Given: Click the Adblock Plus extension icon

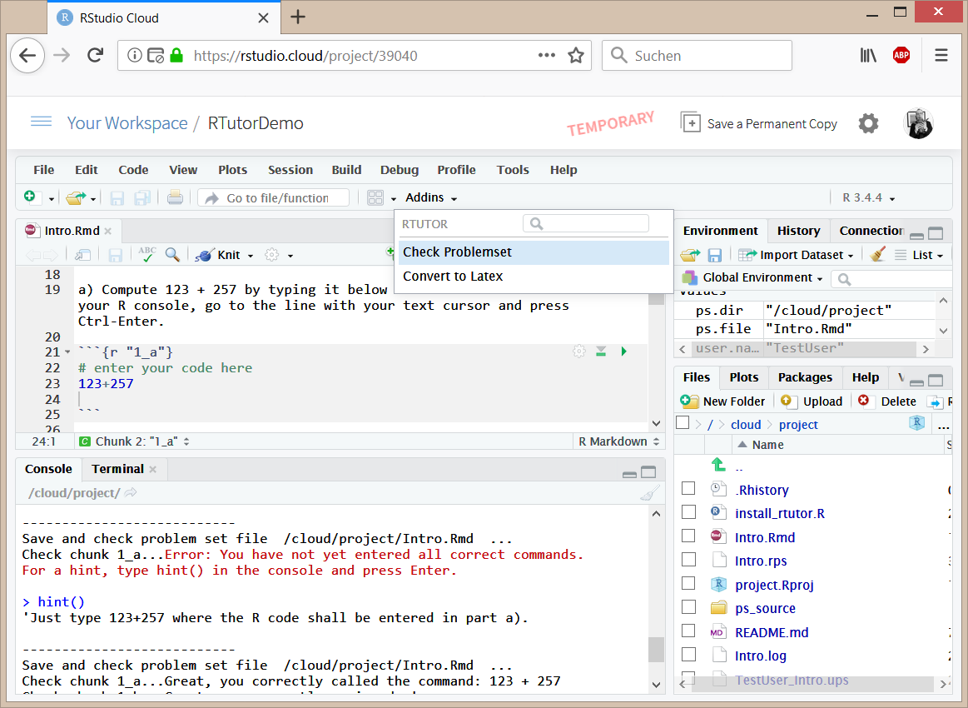Looking at the screenshot, I should pyautogui.click(x=901, y=56).
